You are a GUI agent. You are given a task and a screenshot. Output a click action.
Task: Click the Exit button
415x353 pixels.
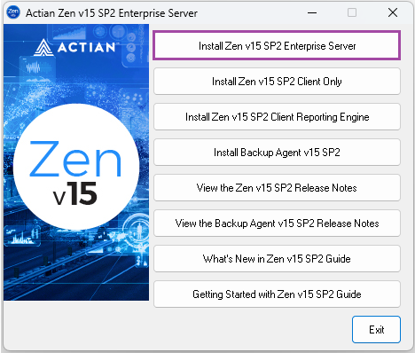[x=376, y=329]
